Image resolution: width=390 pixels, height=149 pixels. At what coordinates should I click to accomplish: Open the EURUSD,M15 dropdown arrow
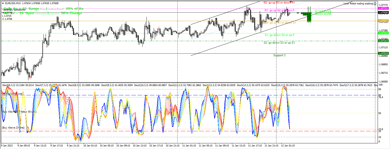(x=3, y=3)
